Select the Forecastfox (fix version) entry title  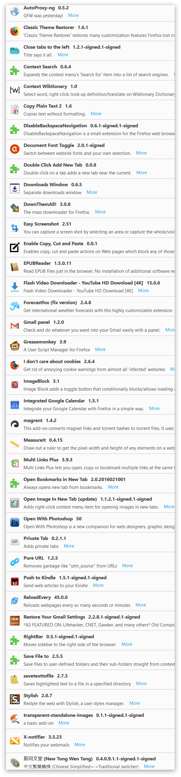pyautogui.click(x=50, y=302)
